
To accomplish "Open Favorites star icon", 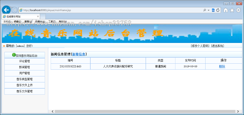I will (x=232, y=10).
